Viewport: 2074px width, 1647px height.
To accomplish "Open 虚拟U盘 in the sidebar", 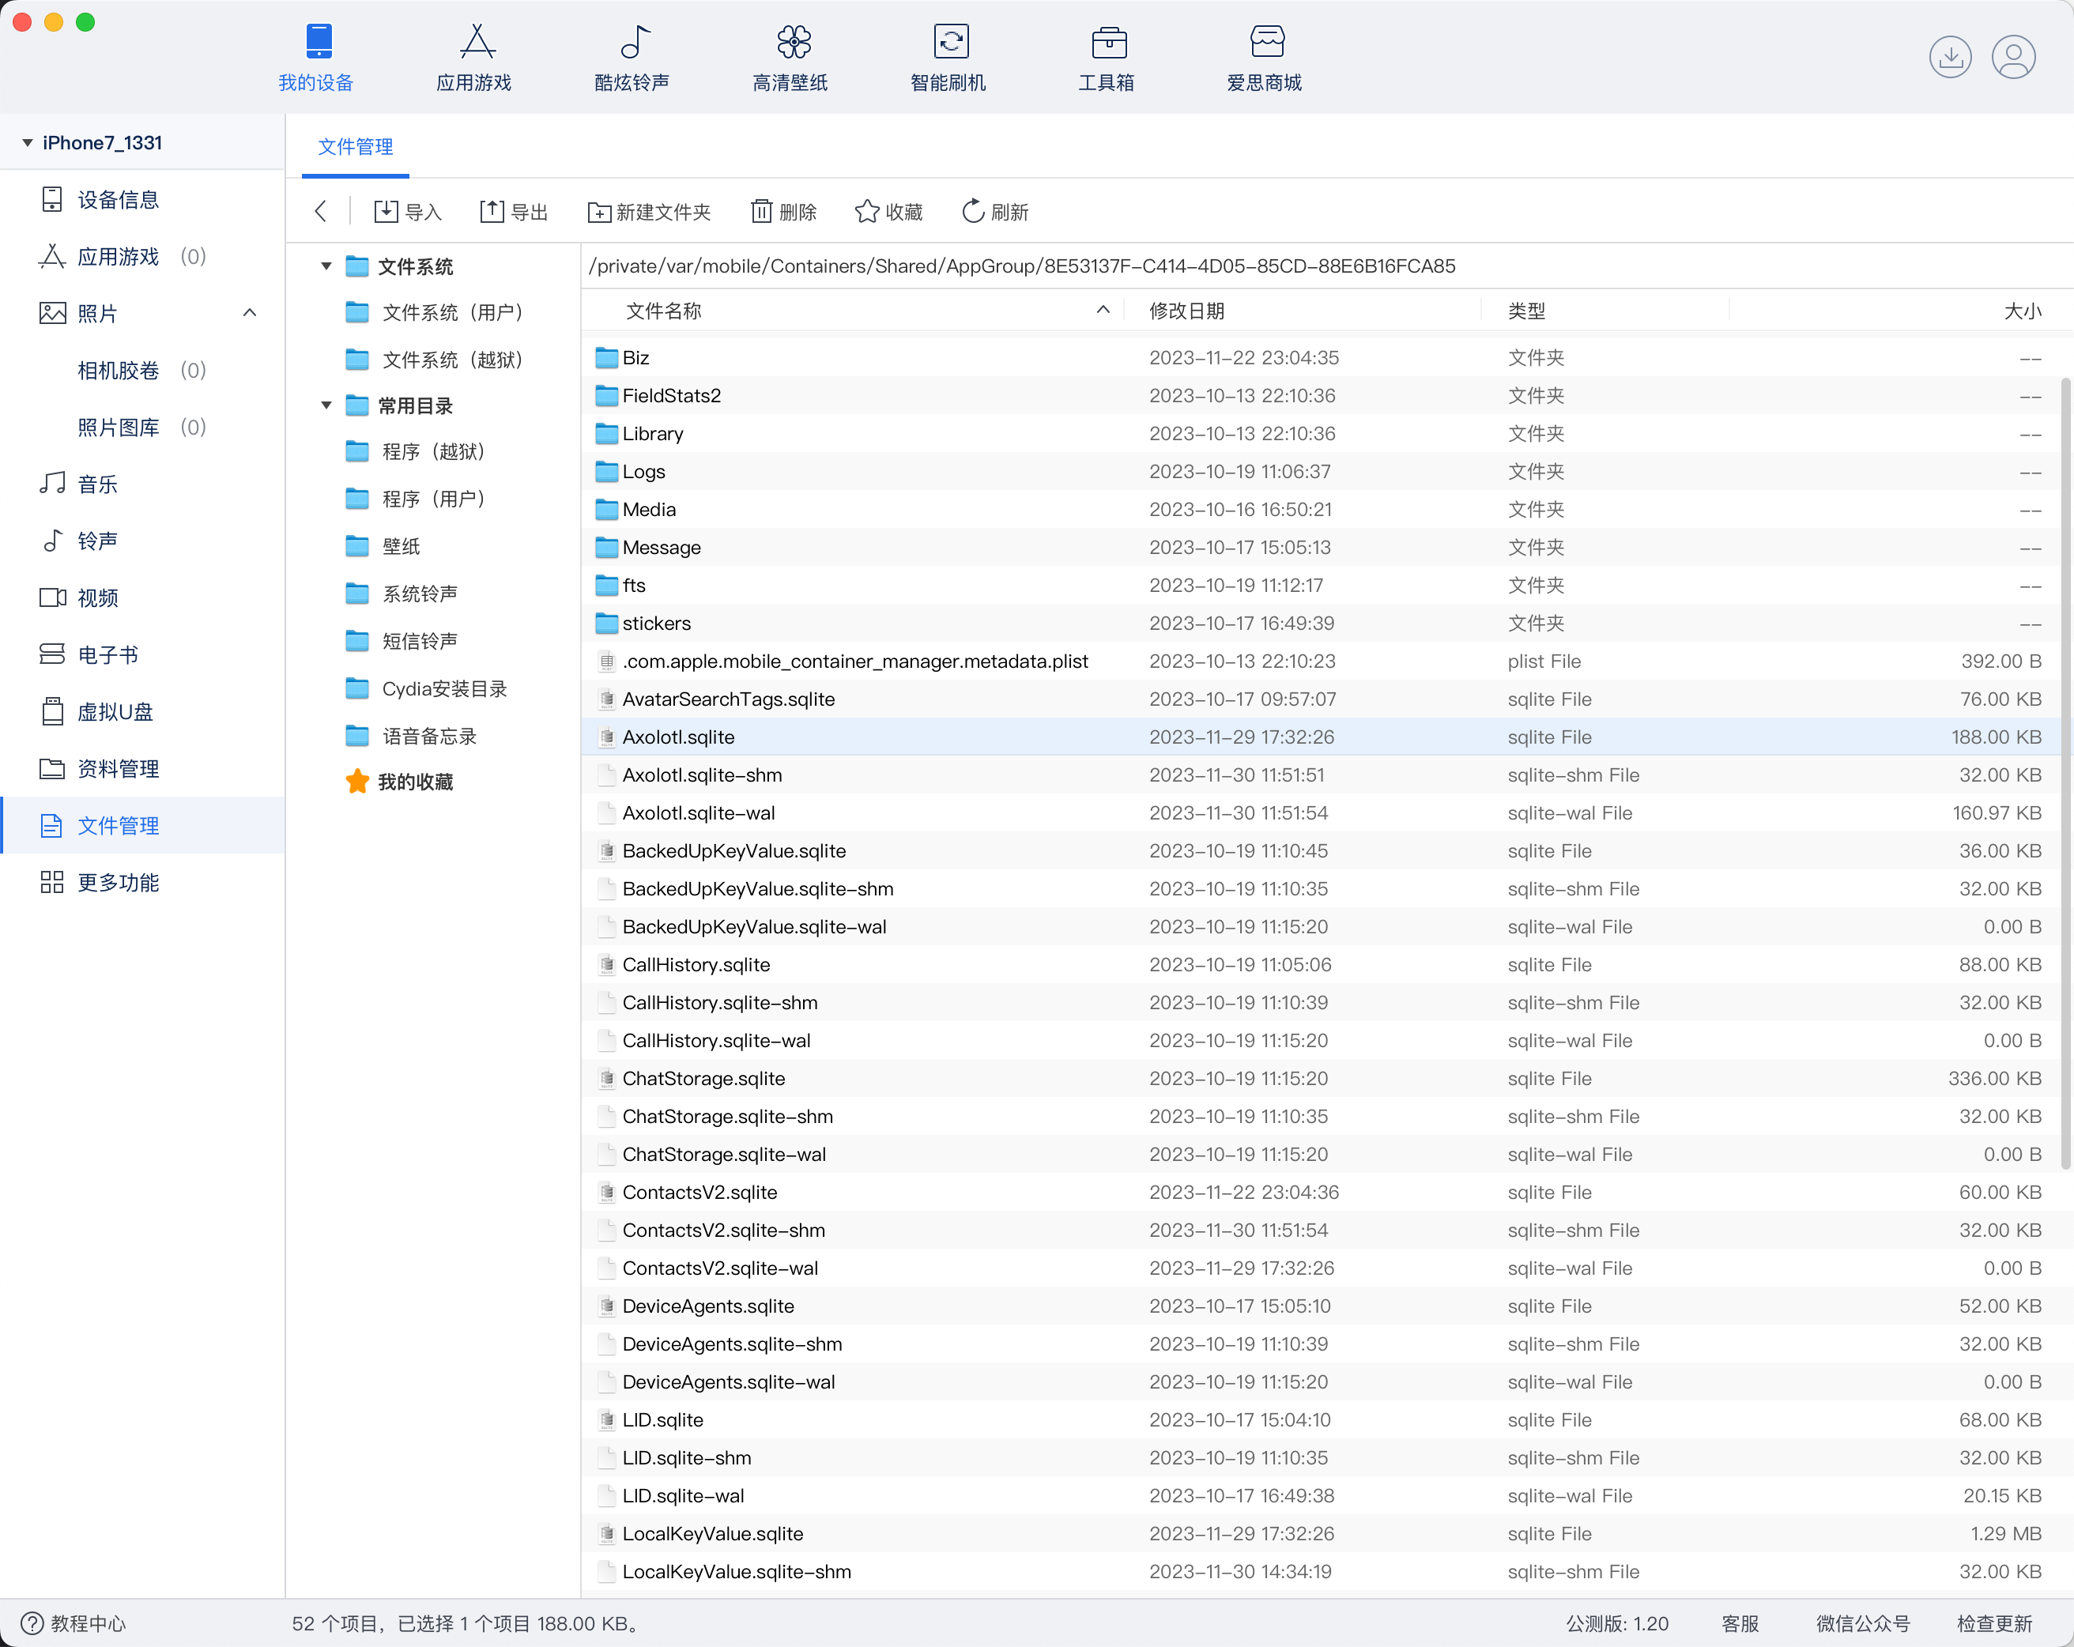I will click(142, 712).
